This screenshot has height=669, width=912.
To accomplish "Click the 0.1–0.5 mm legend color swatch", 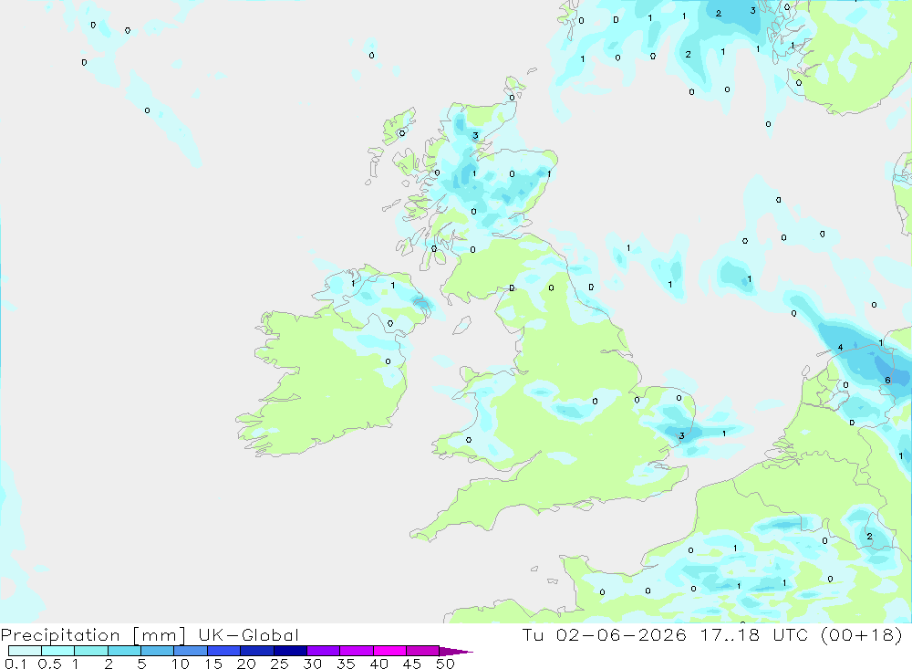I will click(25, 651).
